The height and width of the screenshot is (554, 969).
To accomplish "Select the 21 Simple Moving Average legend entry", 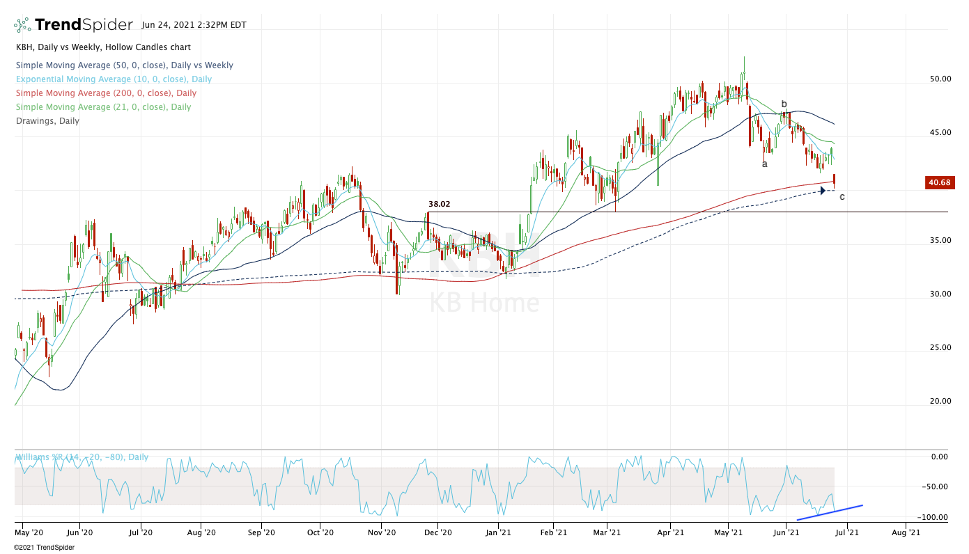I will click(103, 107).
